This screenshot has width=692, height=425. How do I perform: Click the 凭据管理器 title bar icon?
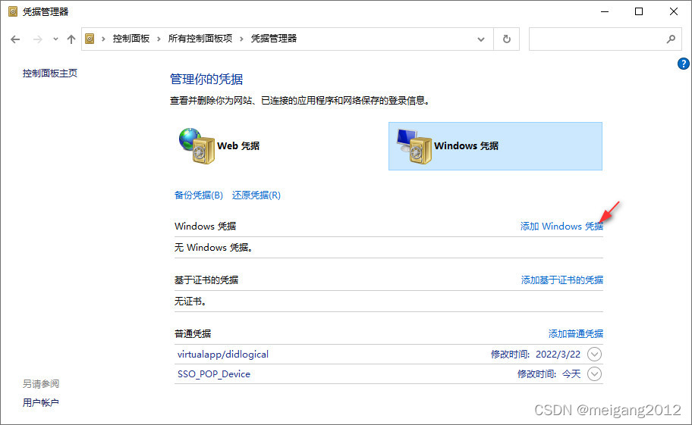pyautogui.click(x=13, y=11)
